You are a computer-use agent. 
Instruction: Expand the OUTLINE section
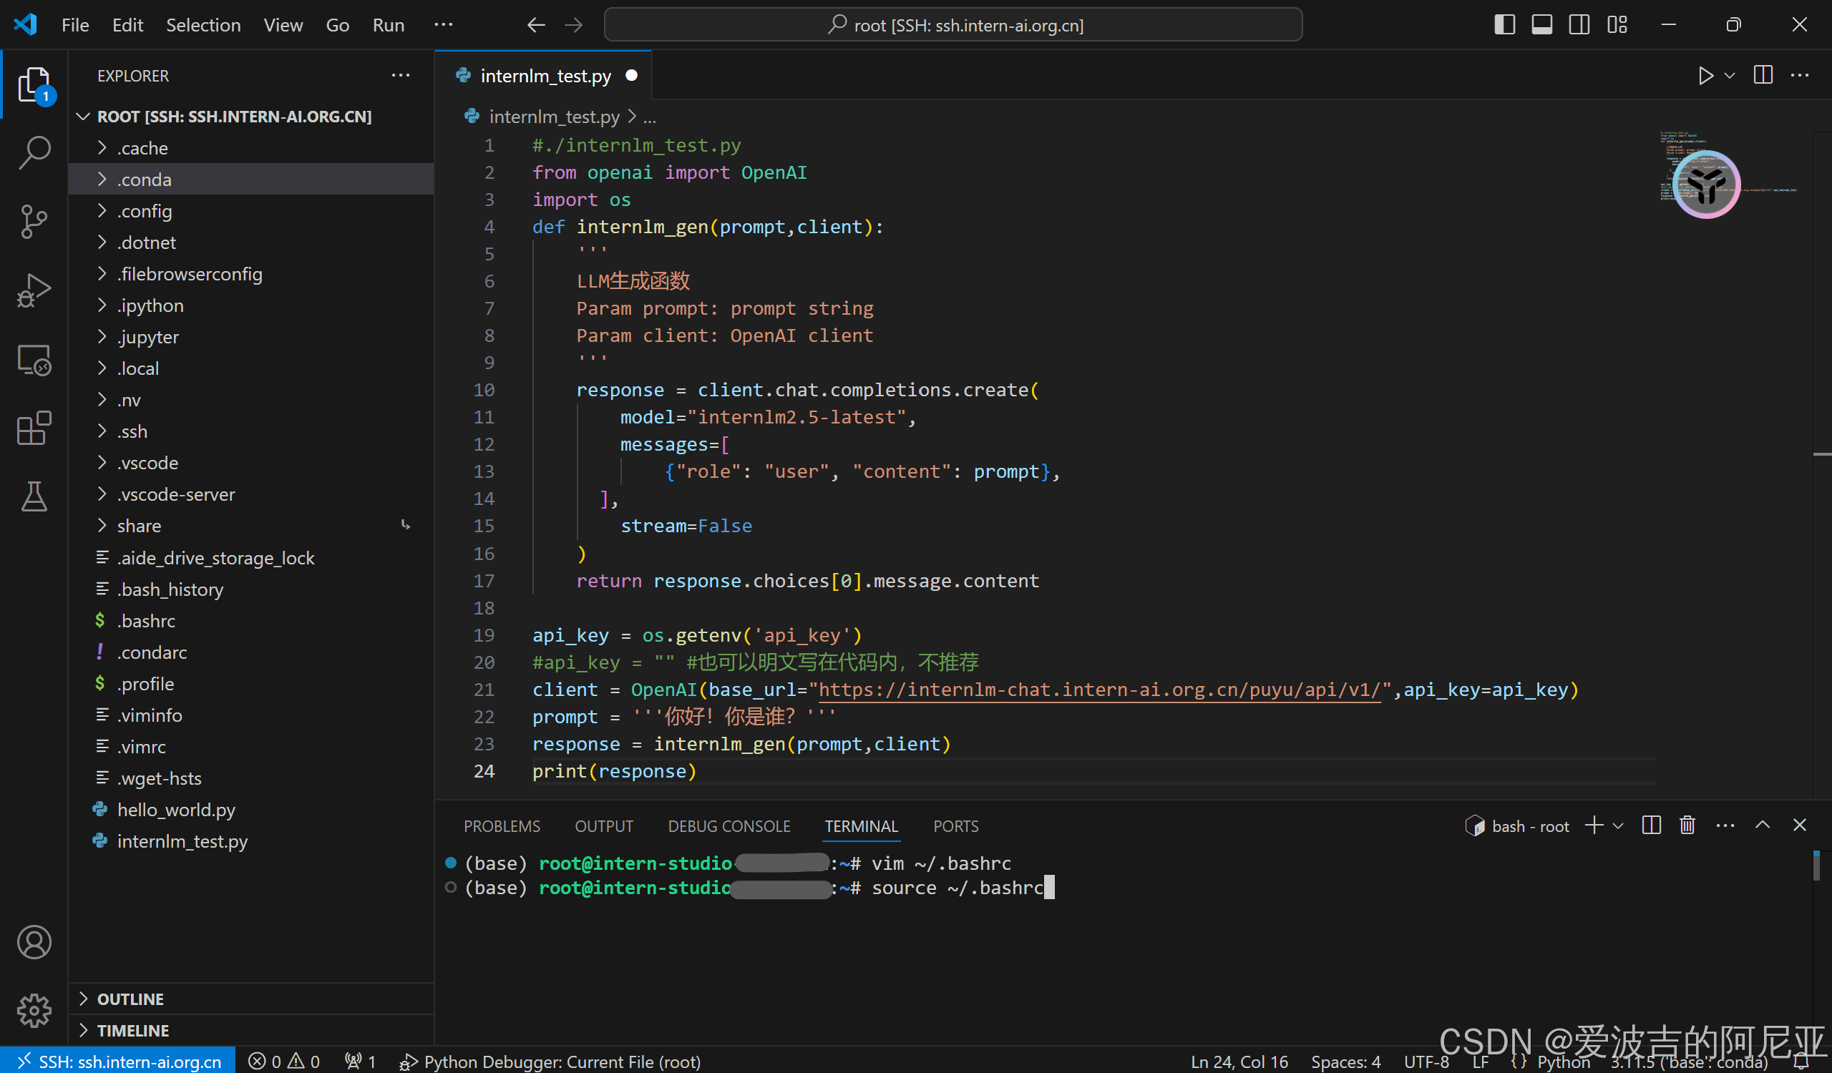tap(130, 999)
